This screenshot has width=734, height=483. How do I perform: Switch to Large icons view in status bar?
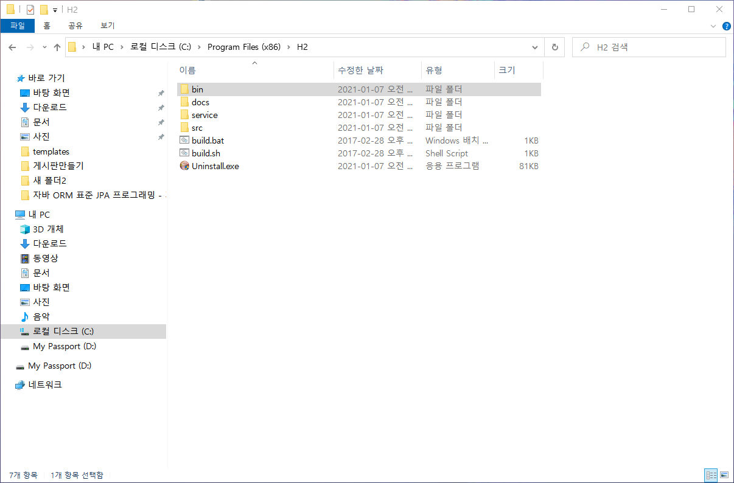pyautogui.click(x=724, y=474)
